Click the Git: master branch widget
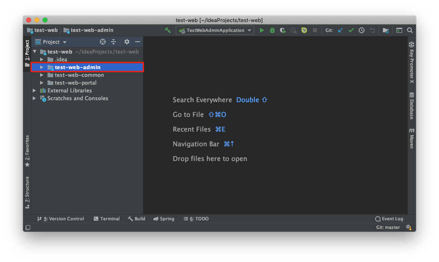This screenshot has height=262, width=439. click(x=388, y=227)
